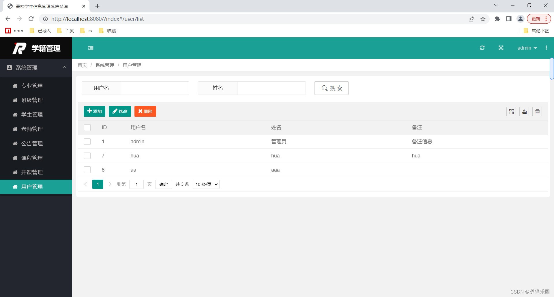Viewport: 554px width, 297px height.
Task: Export the table using the export icon
Action: coord(524,112)
